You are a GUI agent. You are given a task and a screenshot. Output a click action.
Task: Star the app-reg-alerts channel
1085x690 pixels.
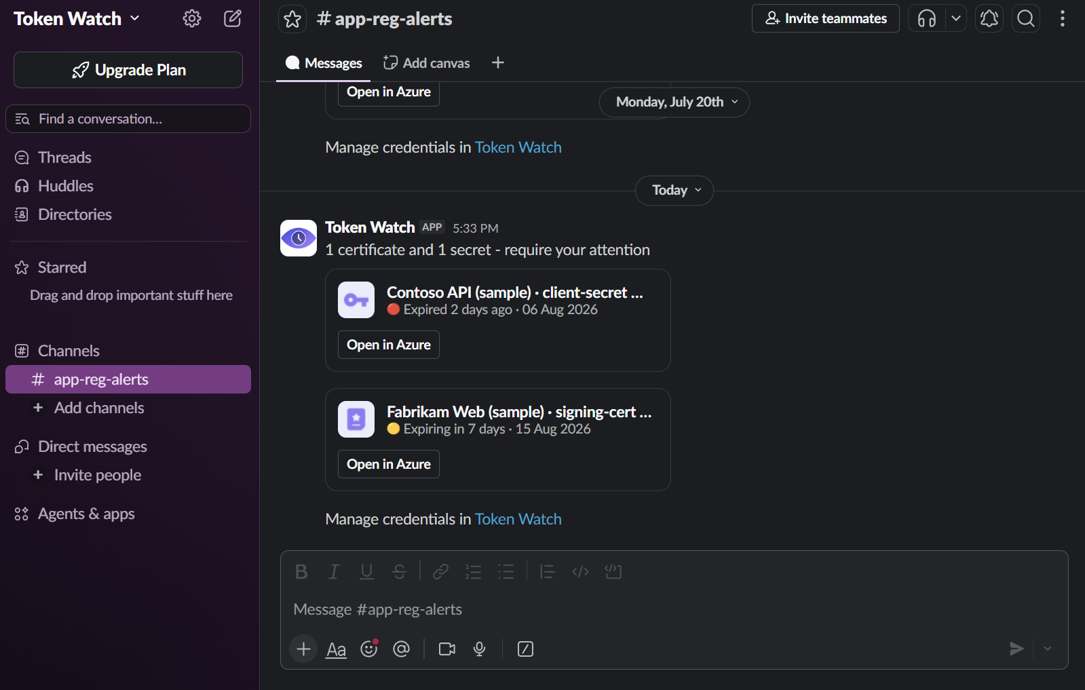(x=292, y=19)
